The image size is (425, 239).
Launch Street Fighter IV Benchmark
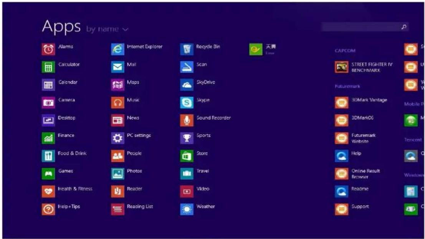tap(342, 67)
